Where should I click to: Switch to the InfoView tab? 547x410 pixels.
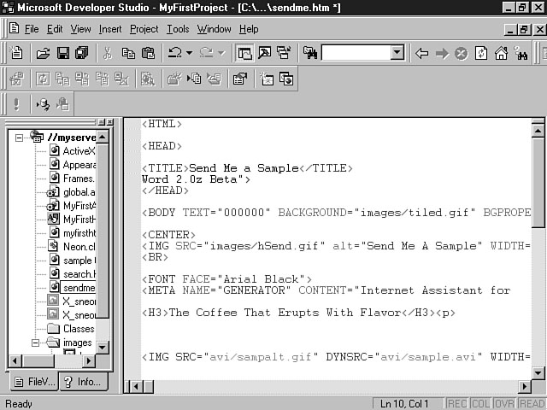coord(87,381)
